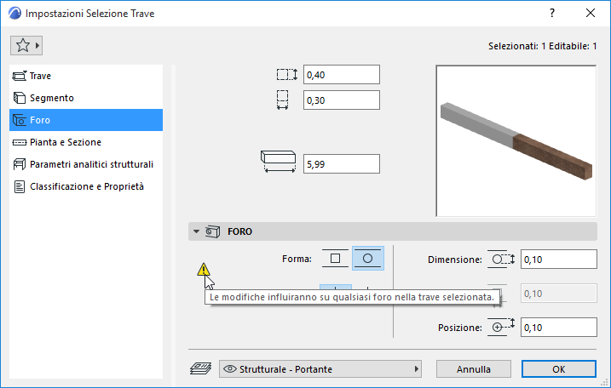Screen dimensions: 611x388
Task: Edit the beam width field 0,30
Action: 341,100
